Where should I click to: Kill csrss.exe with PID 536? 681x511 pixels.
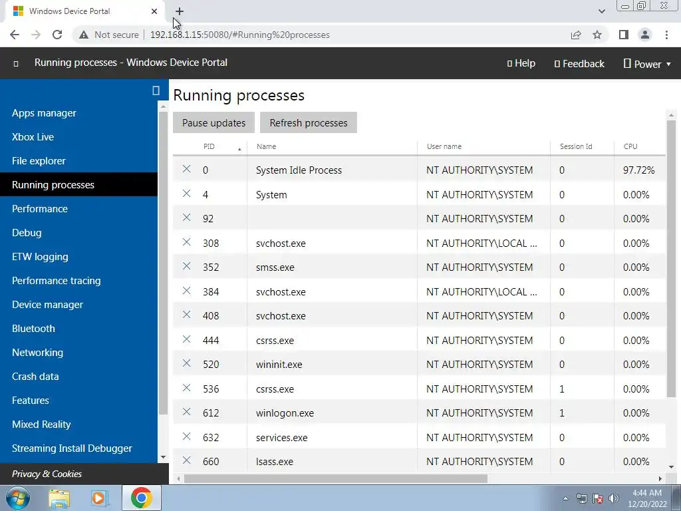(x=186, y=388)
